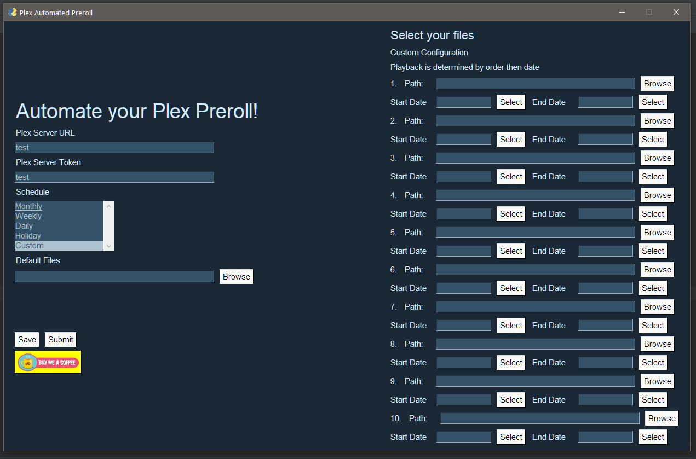Viewport: 696px width, 459px height.
Task: Click the End Date field for entry 4
Action: (x=606, y=213)
